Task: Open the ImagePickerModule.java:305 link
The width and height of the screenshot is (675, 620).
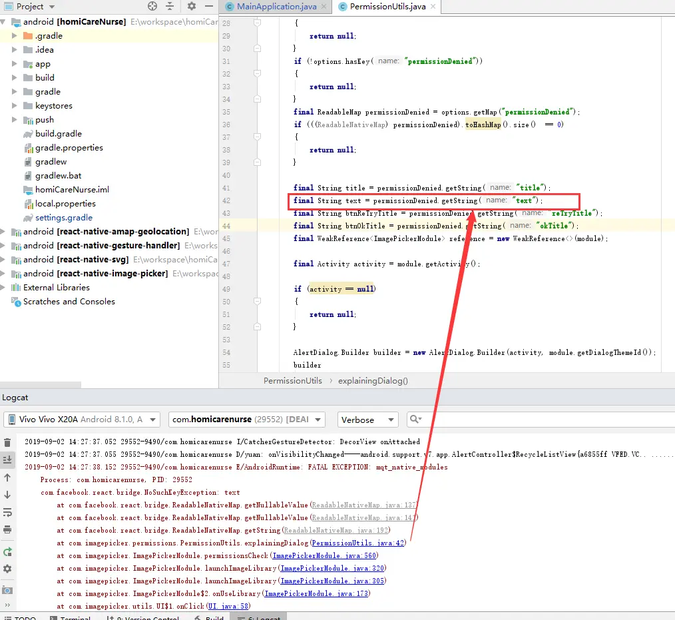Action: tap(332, 581)
